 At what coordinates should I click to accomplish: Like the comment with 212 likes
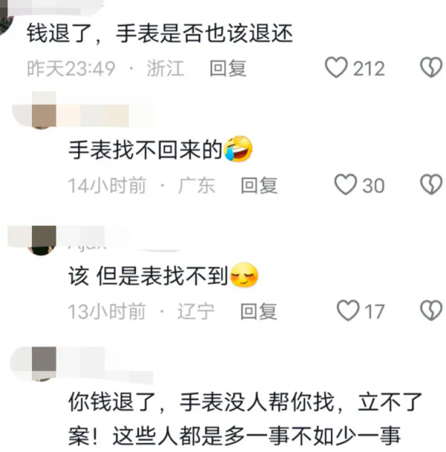[x=336, y=68]
